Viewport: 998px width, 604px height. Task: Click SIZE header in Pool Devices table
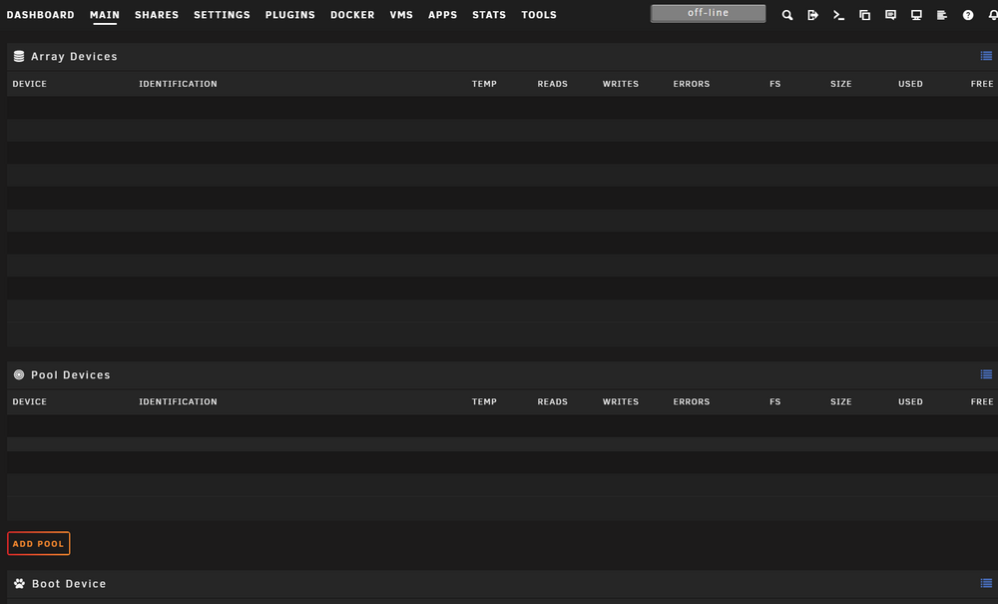point(840,401)
